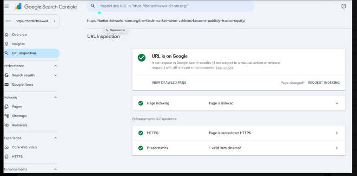Open the Removals eye-slash icon
357x176 pixels.
7,125
